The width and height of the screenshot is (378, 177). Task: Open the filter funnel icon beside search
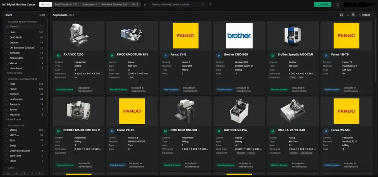[x=210, y=4]
